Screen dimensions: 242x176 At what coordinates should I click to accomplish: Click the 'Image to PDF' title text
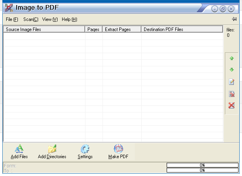pyautogui.click(x=37, y=8)
